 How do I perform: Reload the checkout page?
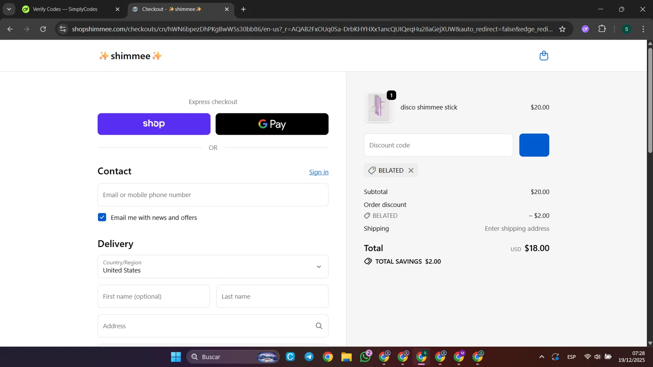tap(43, 29)
